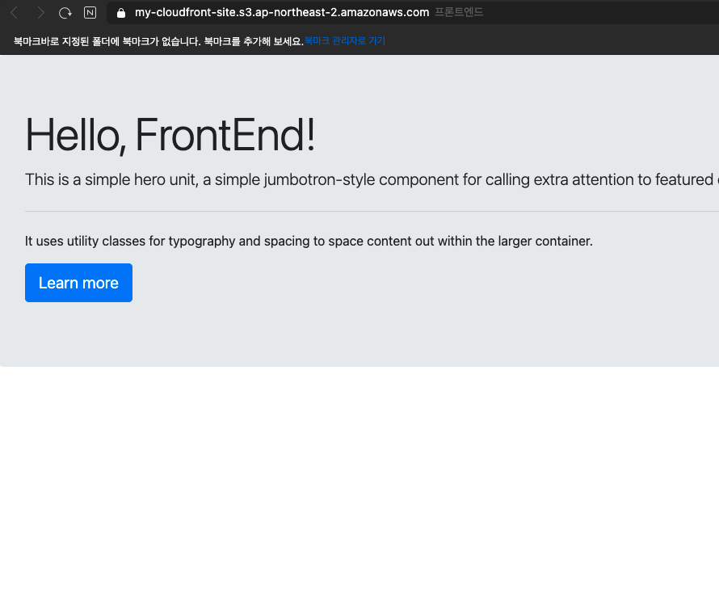
Task: View site info via the lock icon
Action: pos(121,13)
